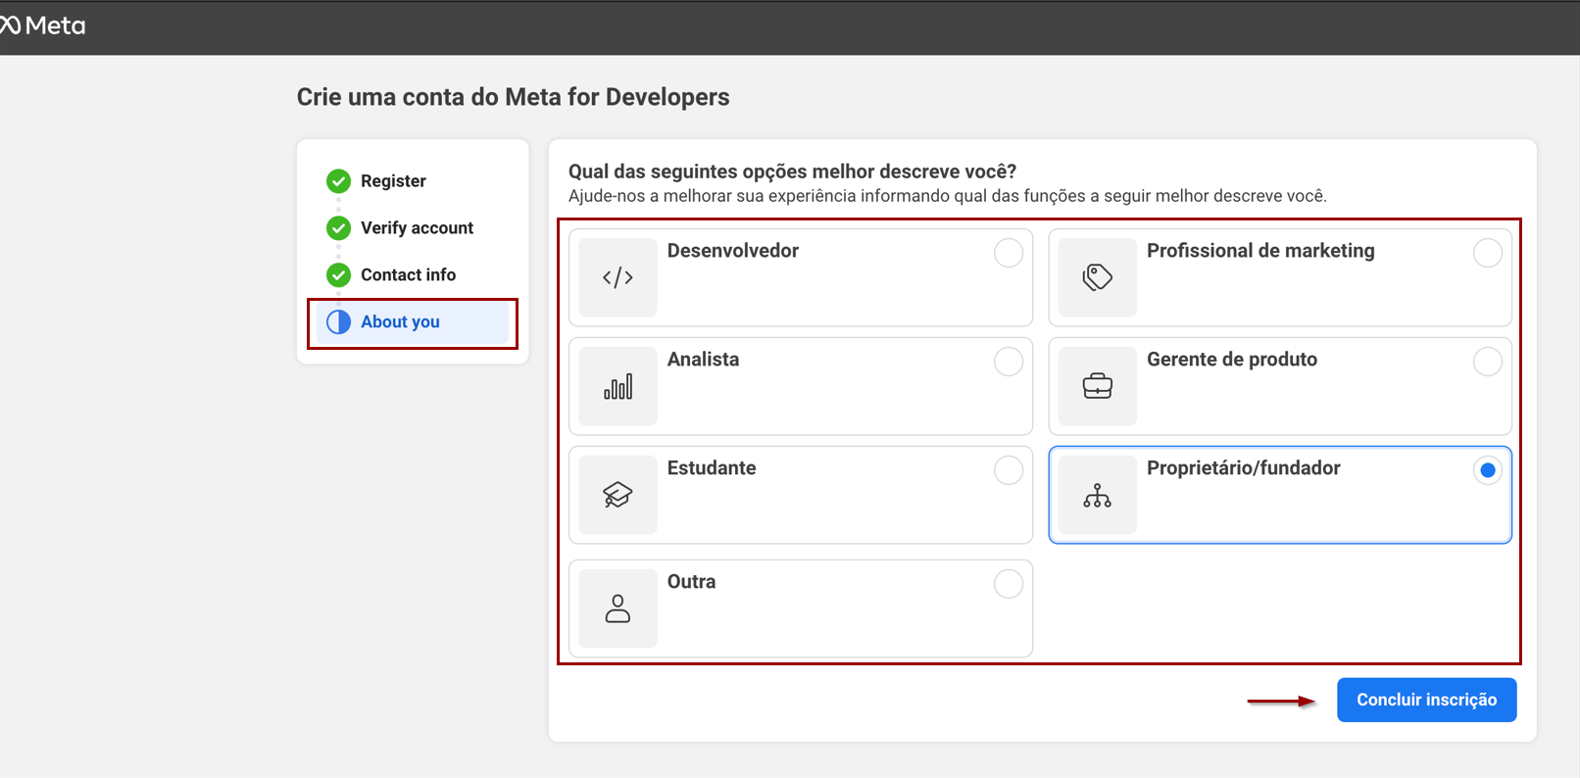Click the Proprietário/fundador hierarchy icon

point(1097,495)
